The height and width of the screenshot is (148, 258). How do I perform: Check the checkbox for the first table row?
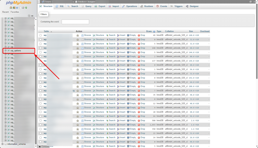[x=40, y=35]
